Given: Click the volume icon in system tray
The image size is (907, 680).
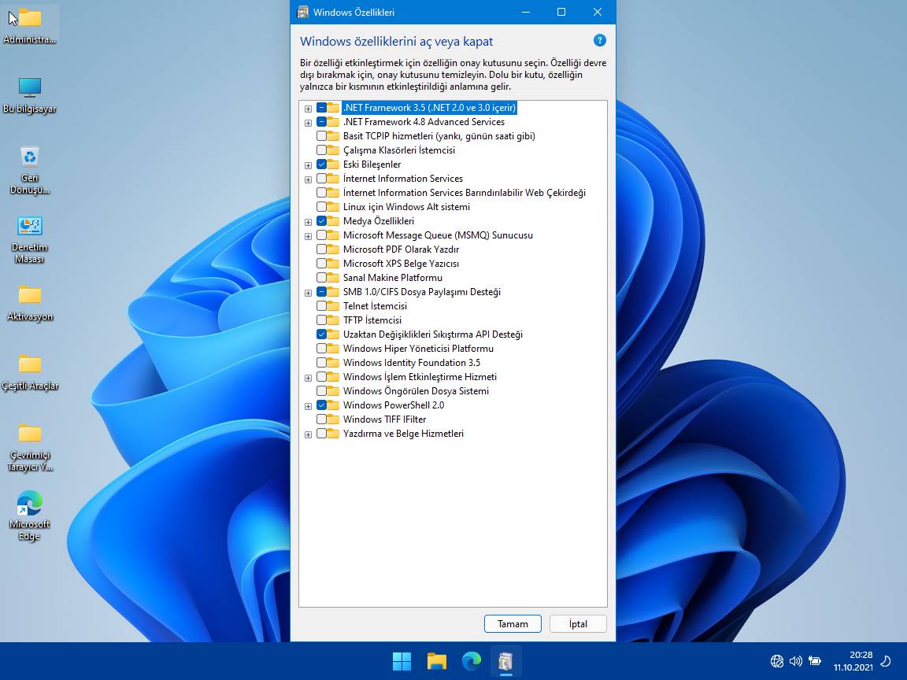Looking at the screenshot, I should pyautogui.click(x=795, y=661).
